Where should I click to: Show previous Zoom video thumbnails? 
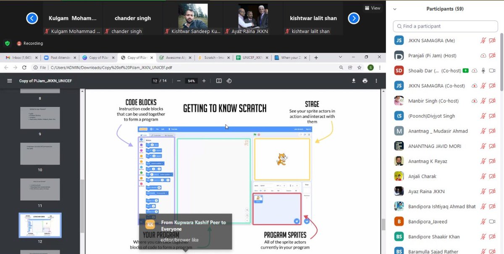click(x=32, y=18)
